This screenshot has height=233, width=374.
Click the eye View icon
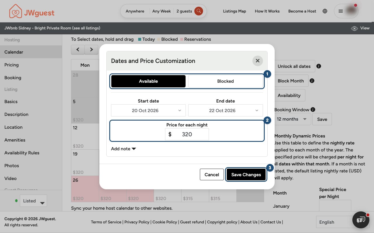click(354, 28)
